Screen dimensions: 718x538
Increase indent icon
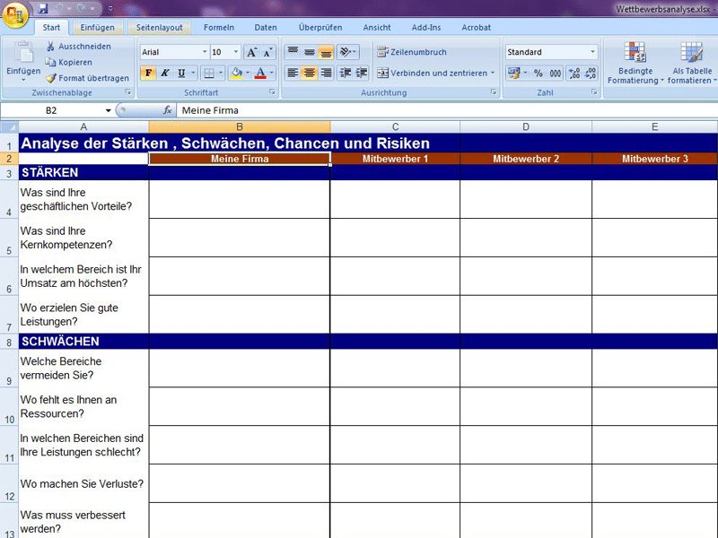coord(362,73)
